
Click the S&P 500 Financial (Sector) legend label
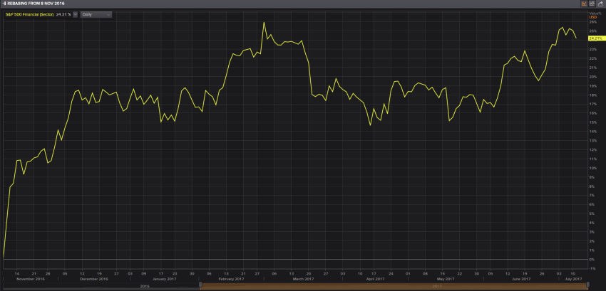point(29,14)
